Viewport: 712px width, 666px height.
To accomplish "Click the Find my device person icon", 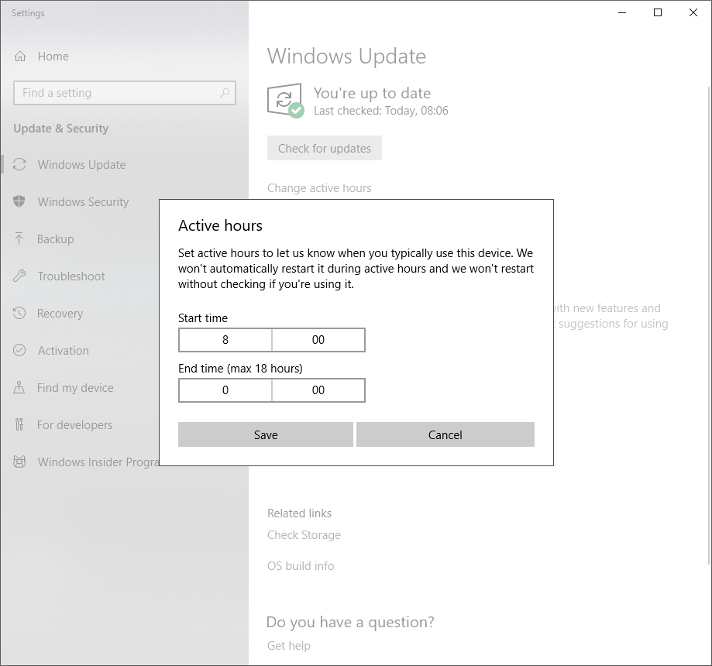I will click(19, 387).
